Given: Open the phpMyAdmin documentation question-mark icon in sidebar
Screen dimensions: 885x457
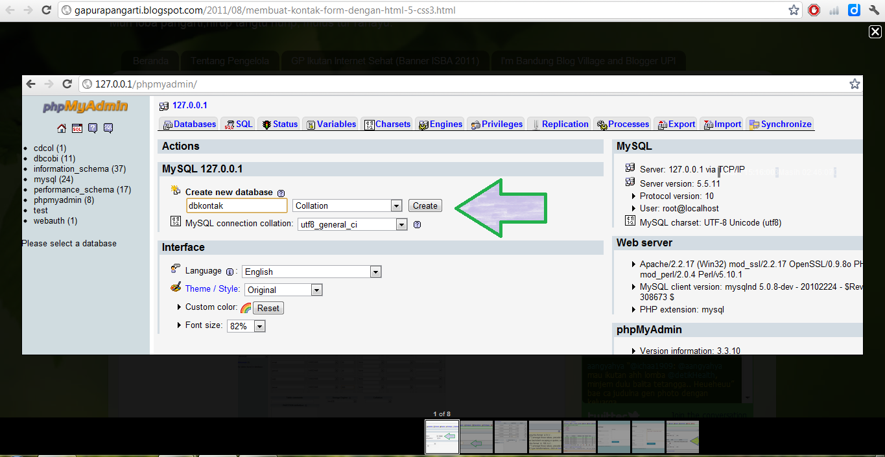Looking at the screenshot, I should click(x=93, y=128).
